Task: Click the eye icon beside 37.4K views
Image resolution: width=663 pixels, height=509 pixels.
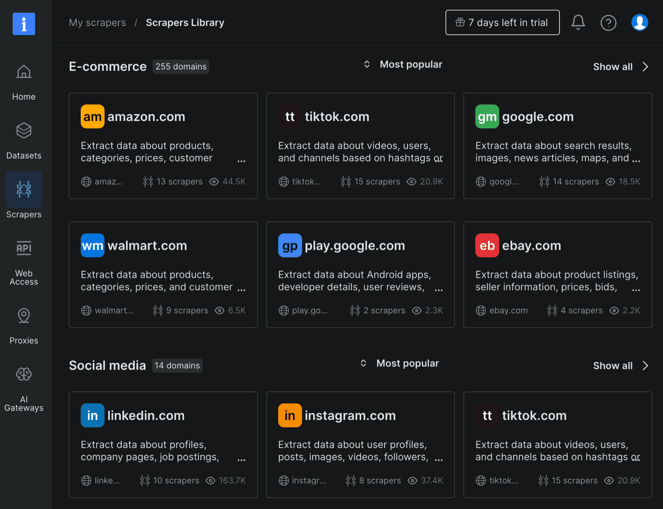Action: 412,480
